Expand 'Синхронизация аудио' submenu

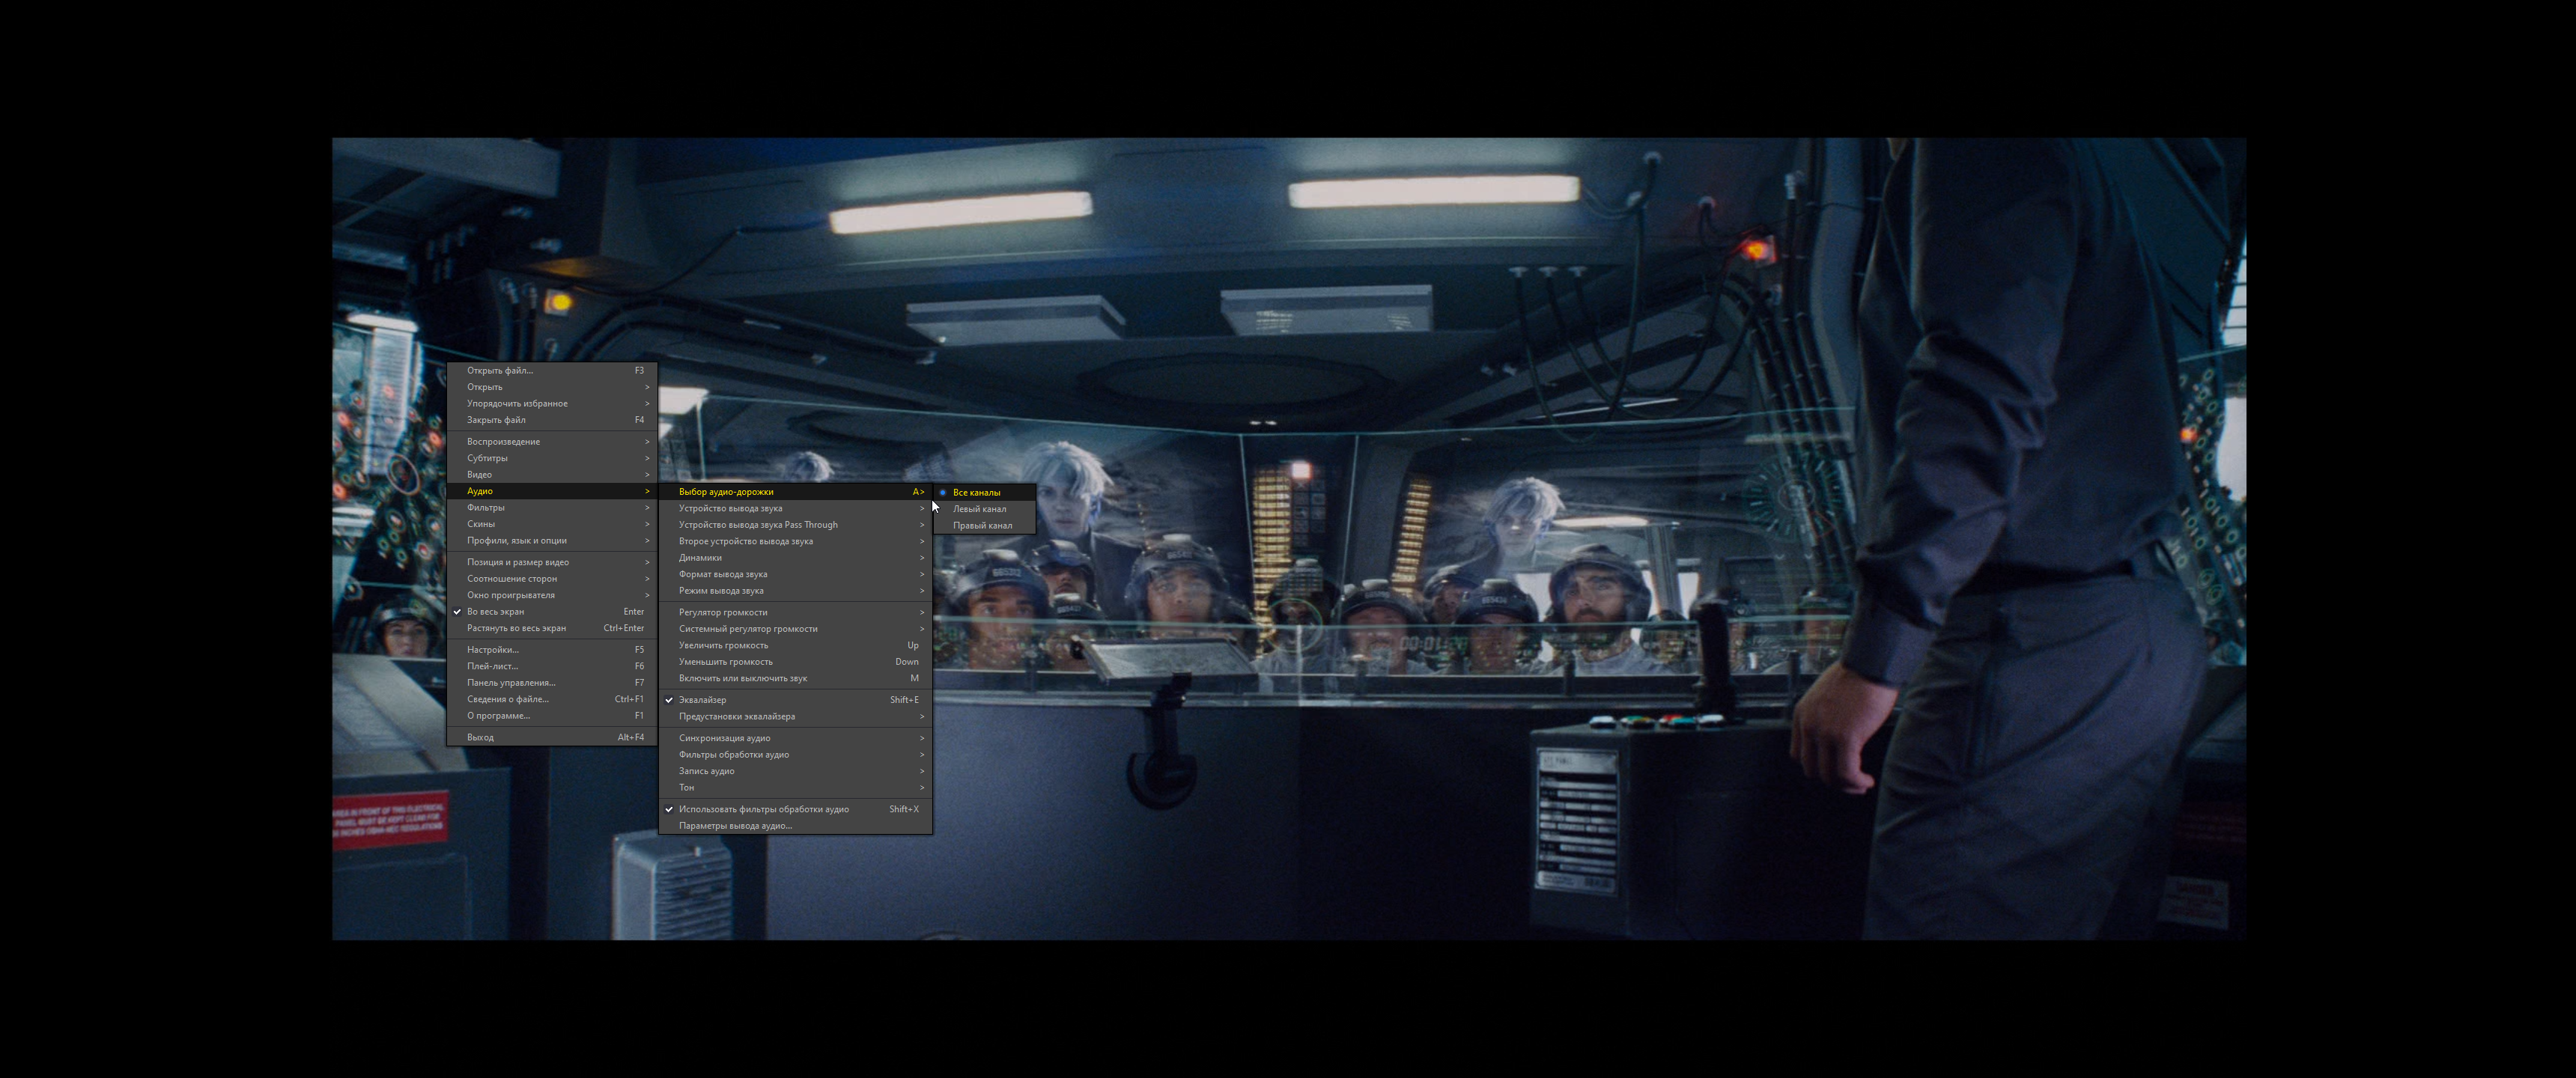724,738
